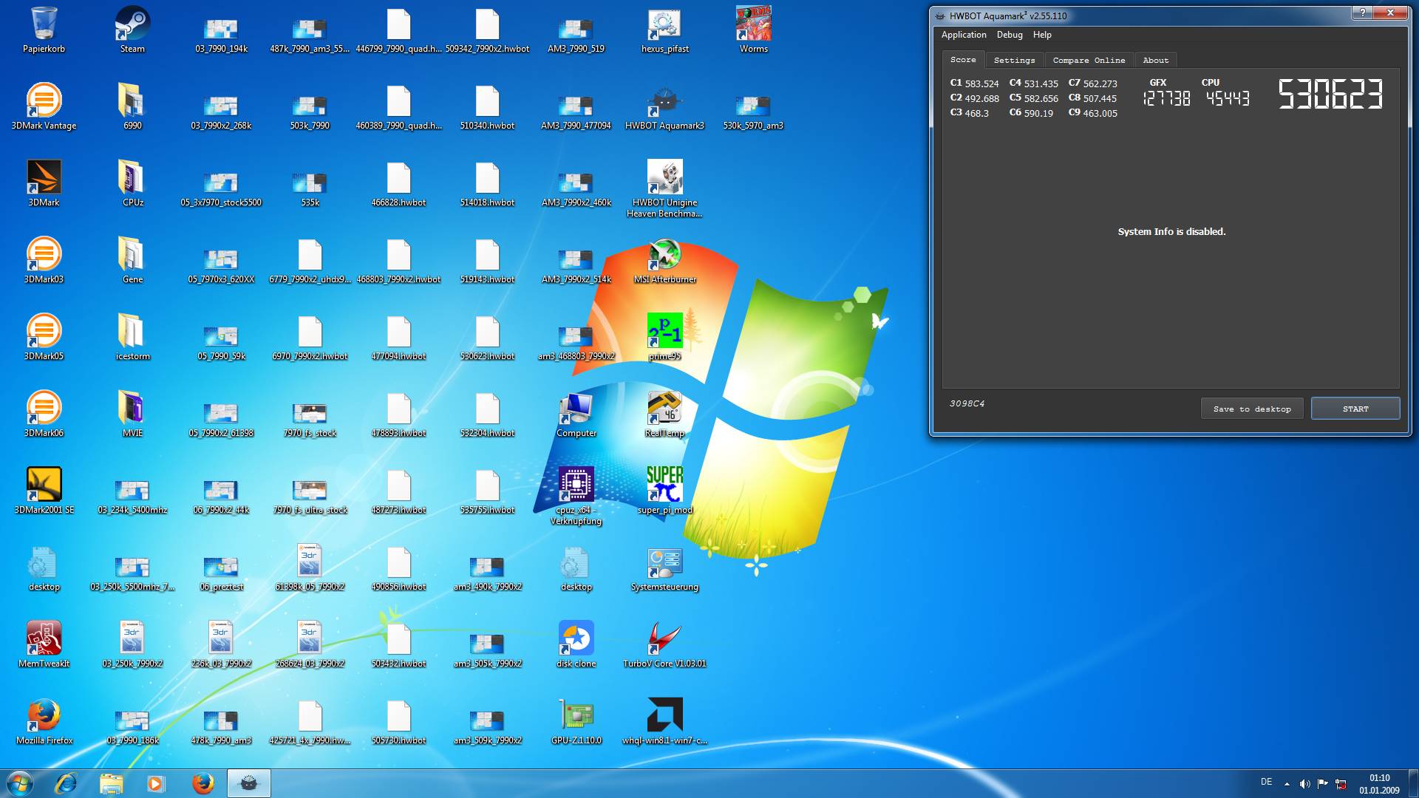Screen dimensions: 1419x798
Task: Open the Help menu in Aquamark3
Action: [1042, 35]
